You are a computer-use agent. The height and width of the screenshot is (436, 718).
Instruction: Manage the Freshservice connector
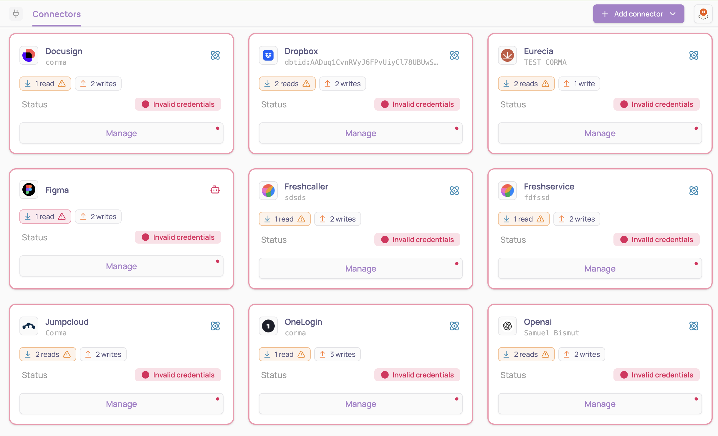coord(600,269)
